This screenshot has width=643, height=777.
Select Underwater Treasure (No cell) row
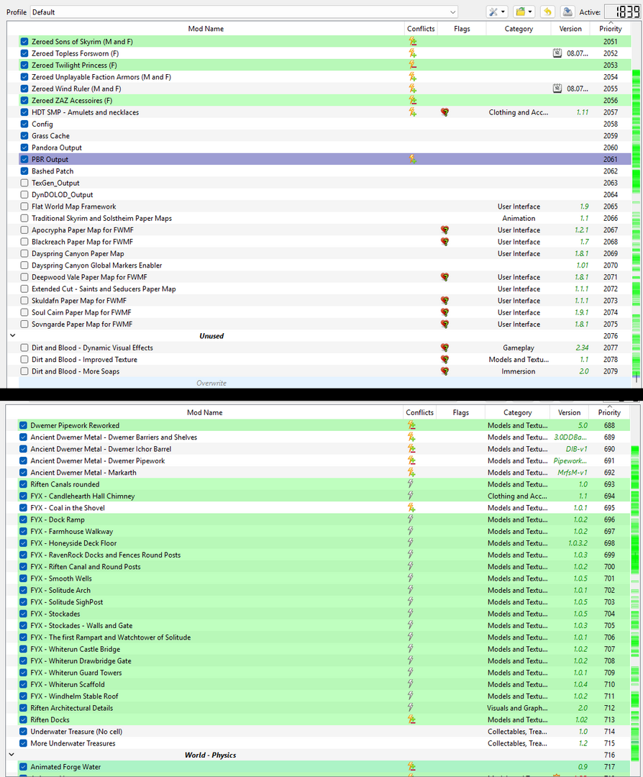click(324, 732)
